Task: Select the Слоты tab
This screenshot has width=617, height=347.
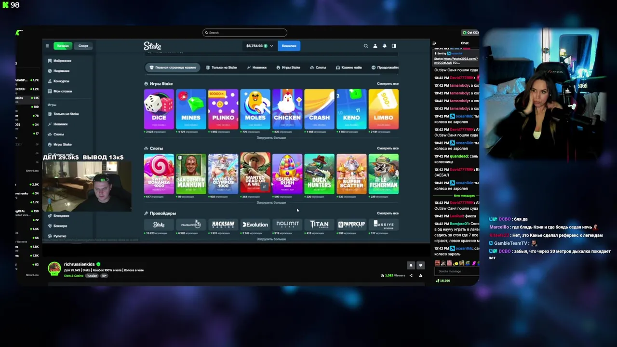Action: 318,67
